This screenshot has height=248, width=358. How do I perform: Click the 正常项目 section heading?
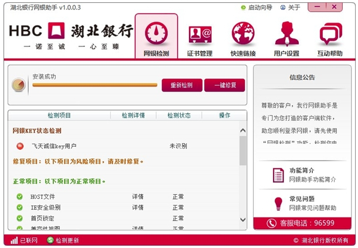point(59,181)
